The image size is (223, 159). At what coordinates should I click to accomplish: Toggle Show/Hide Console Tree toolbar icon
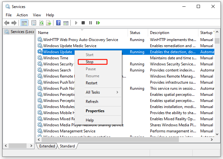tap(24, 23)
